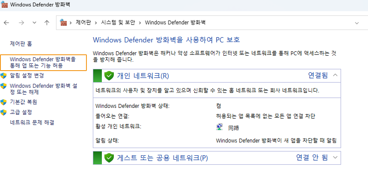Image resolution: width=368 pixels, height=181 pixels.
Task: Open the 시스템 및 보안 breadcrumb
Action: 118,23
